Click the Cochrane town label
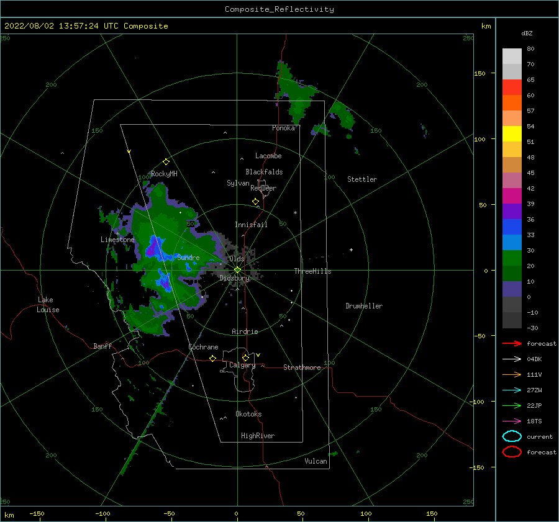 pos(203,347)
